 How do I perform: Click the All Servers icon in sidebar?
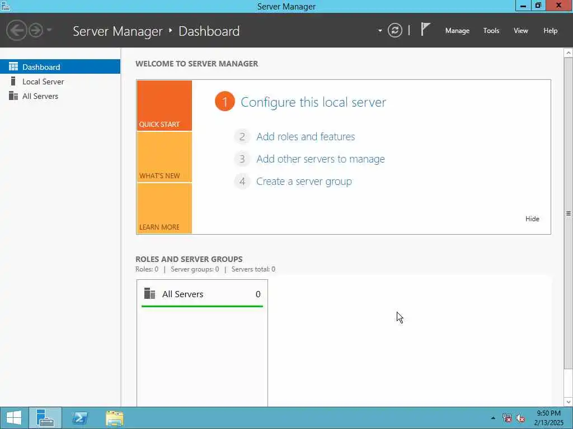pos(13,96)
